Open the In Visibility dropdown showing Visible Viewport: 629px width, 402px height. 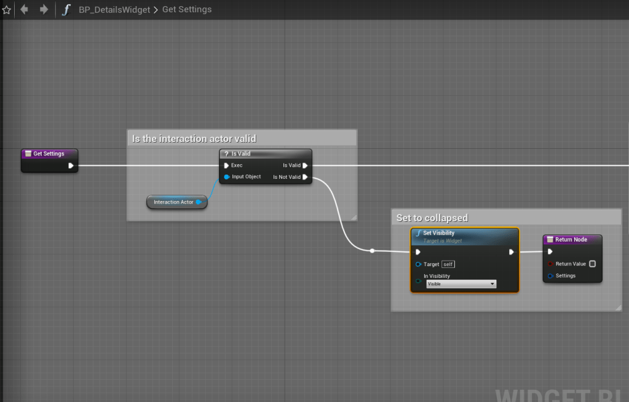tap(461, 284)
